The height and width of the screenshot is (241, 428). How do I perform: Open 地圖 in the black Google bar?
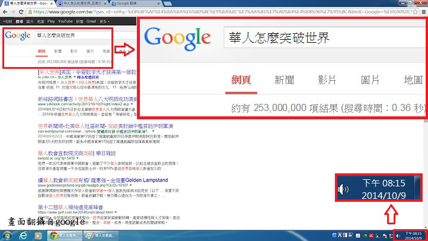[40, 21]
